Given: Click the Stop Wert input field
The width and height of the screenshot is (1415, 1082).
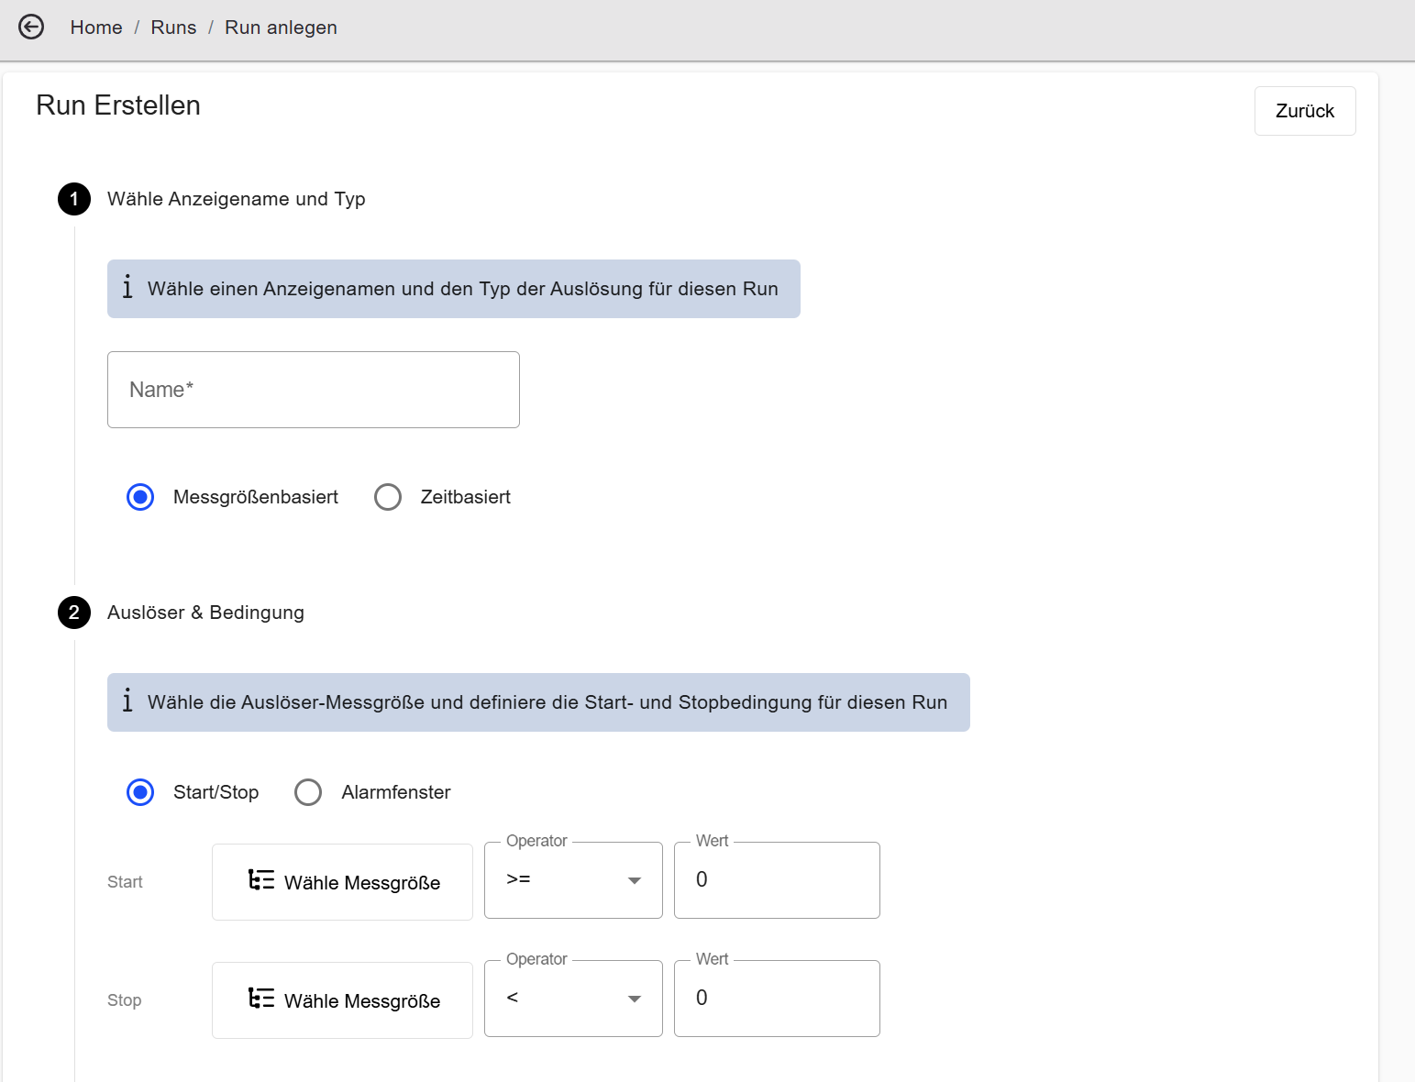Looking at the screenshot, I should coord(777,999).
